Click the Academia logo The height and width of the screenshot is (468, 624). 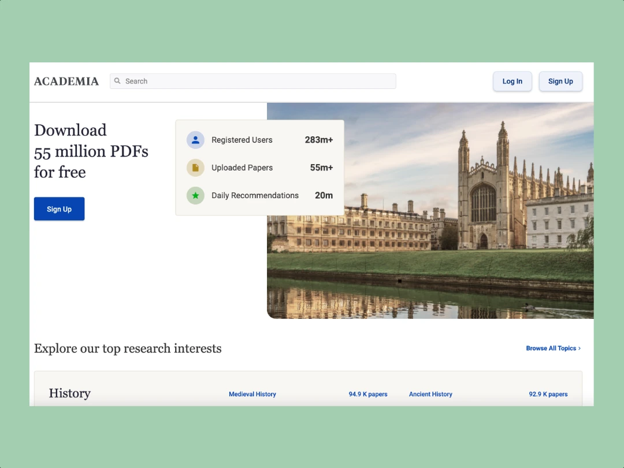66,81
